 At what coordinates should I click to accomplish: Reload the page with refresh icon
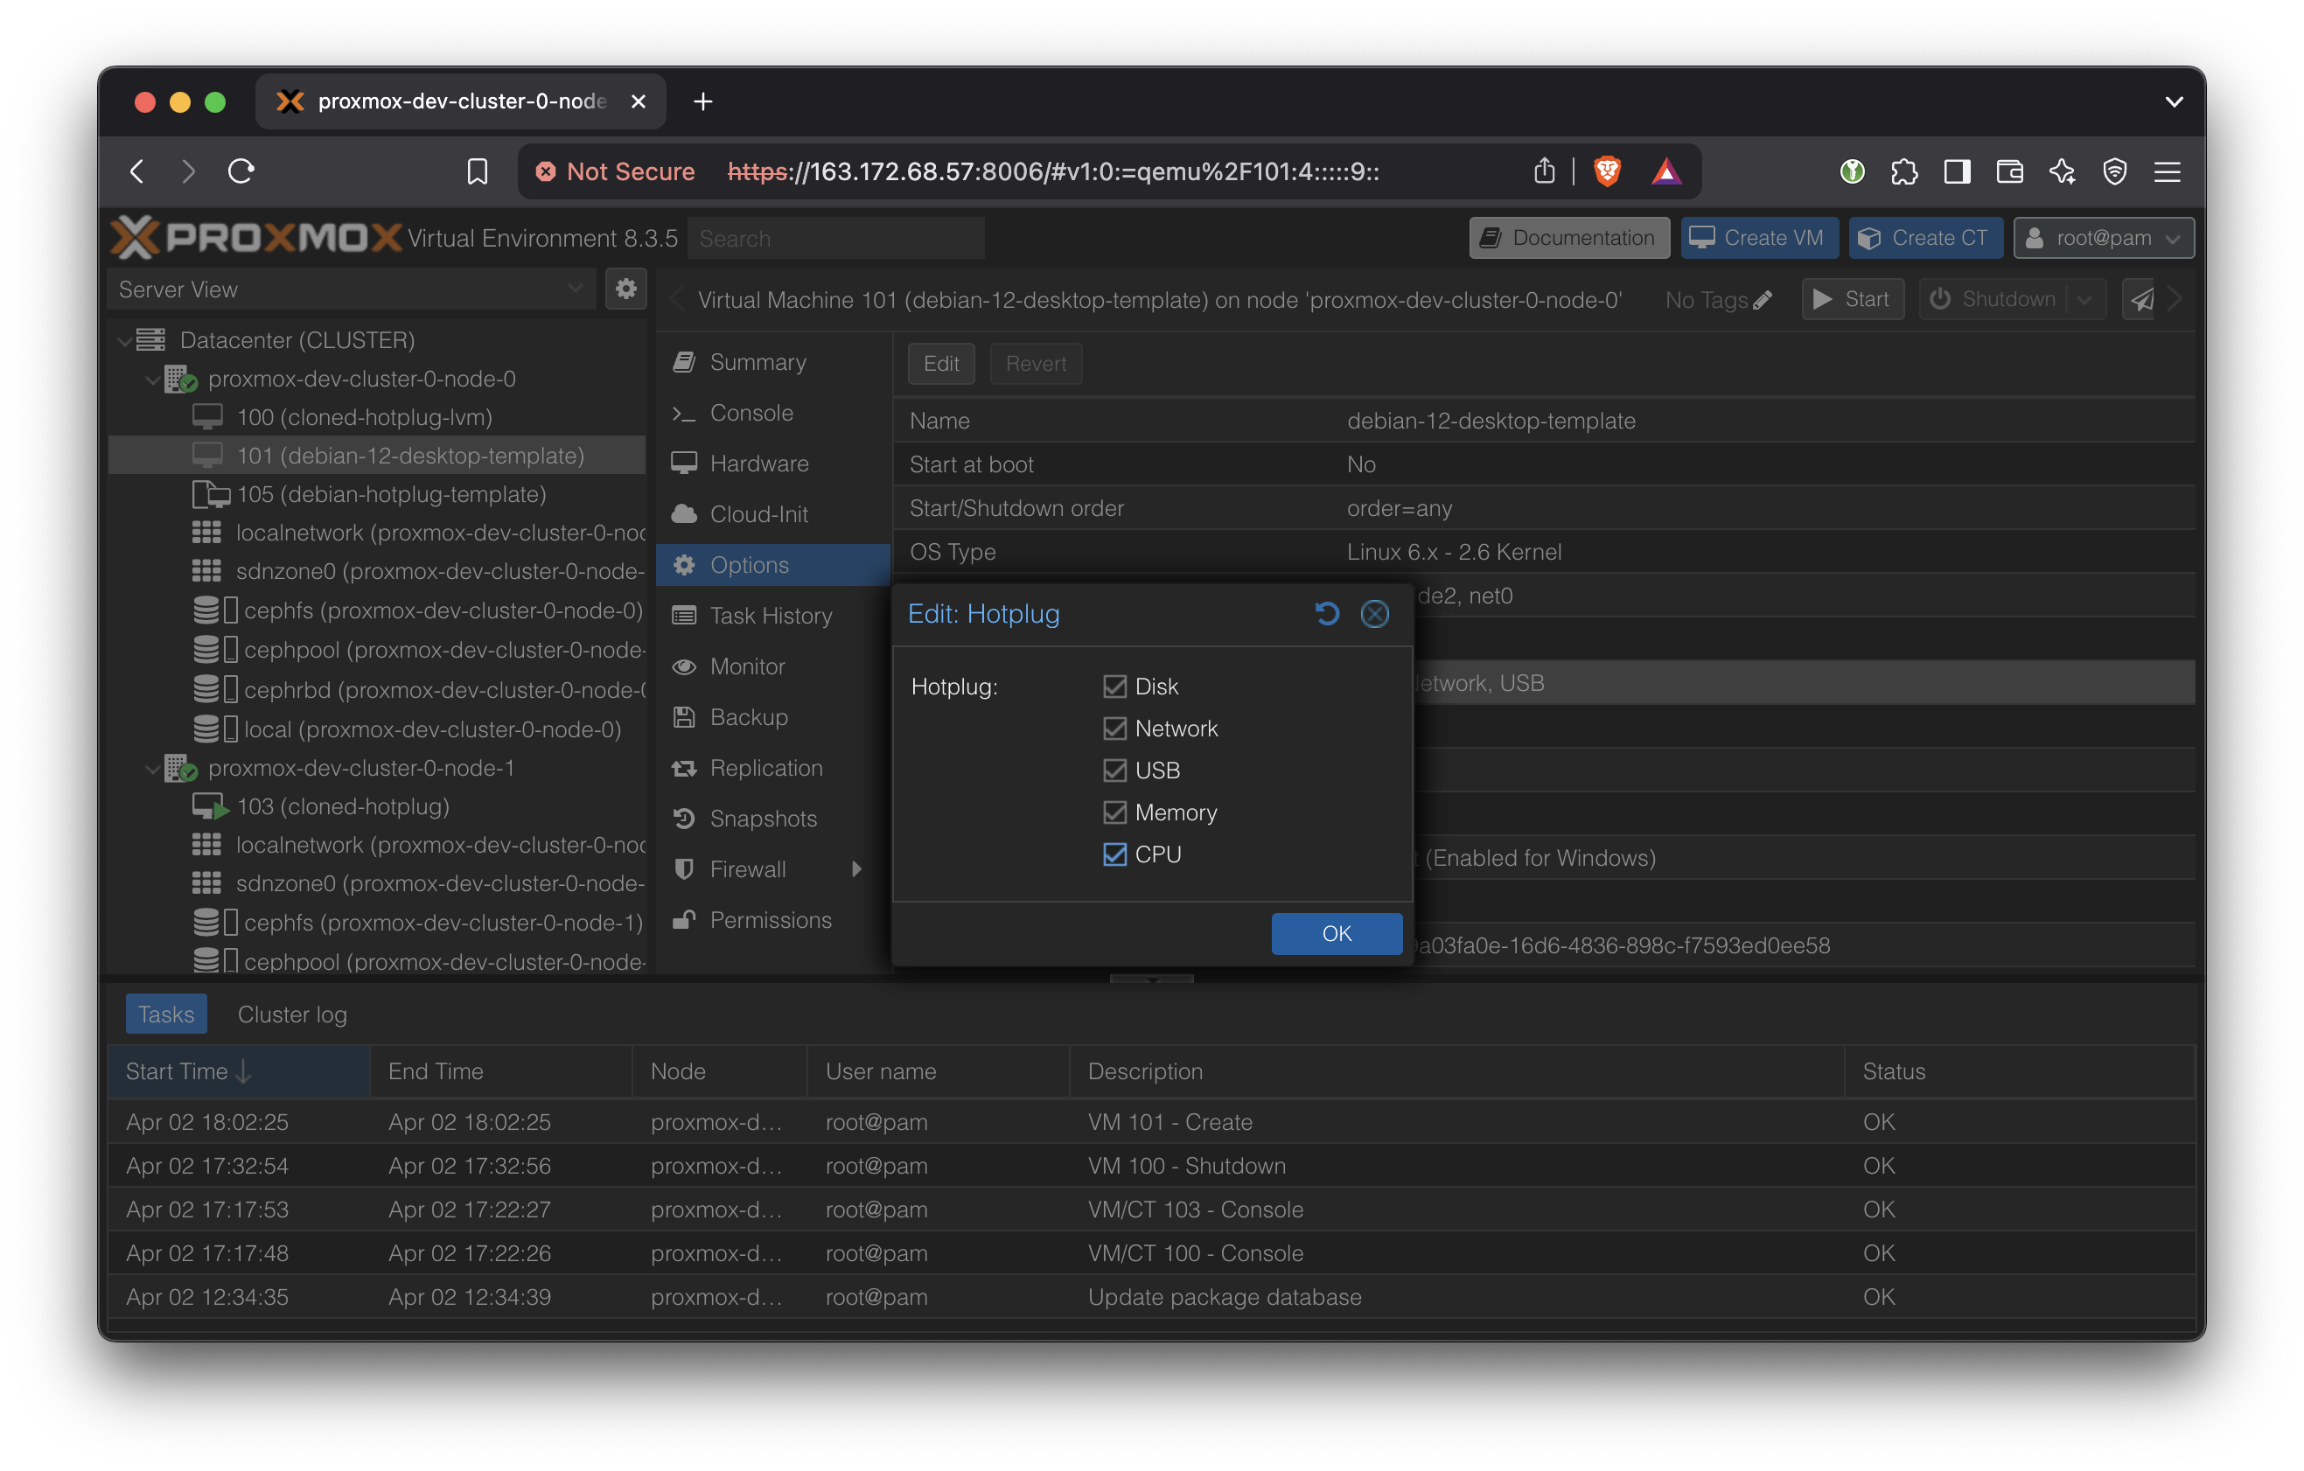(241, 171)
